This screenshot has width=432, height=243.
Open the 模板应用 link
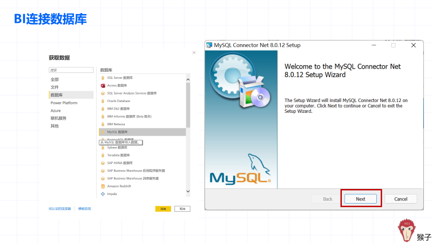tap(85, 209)
